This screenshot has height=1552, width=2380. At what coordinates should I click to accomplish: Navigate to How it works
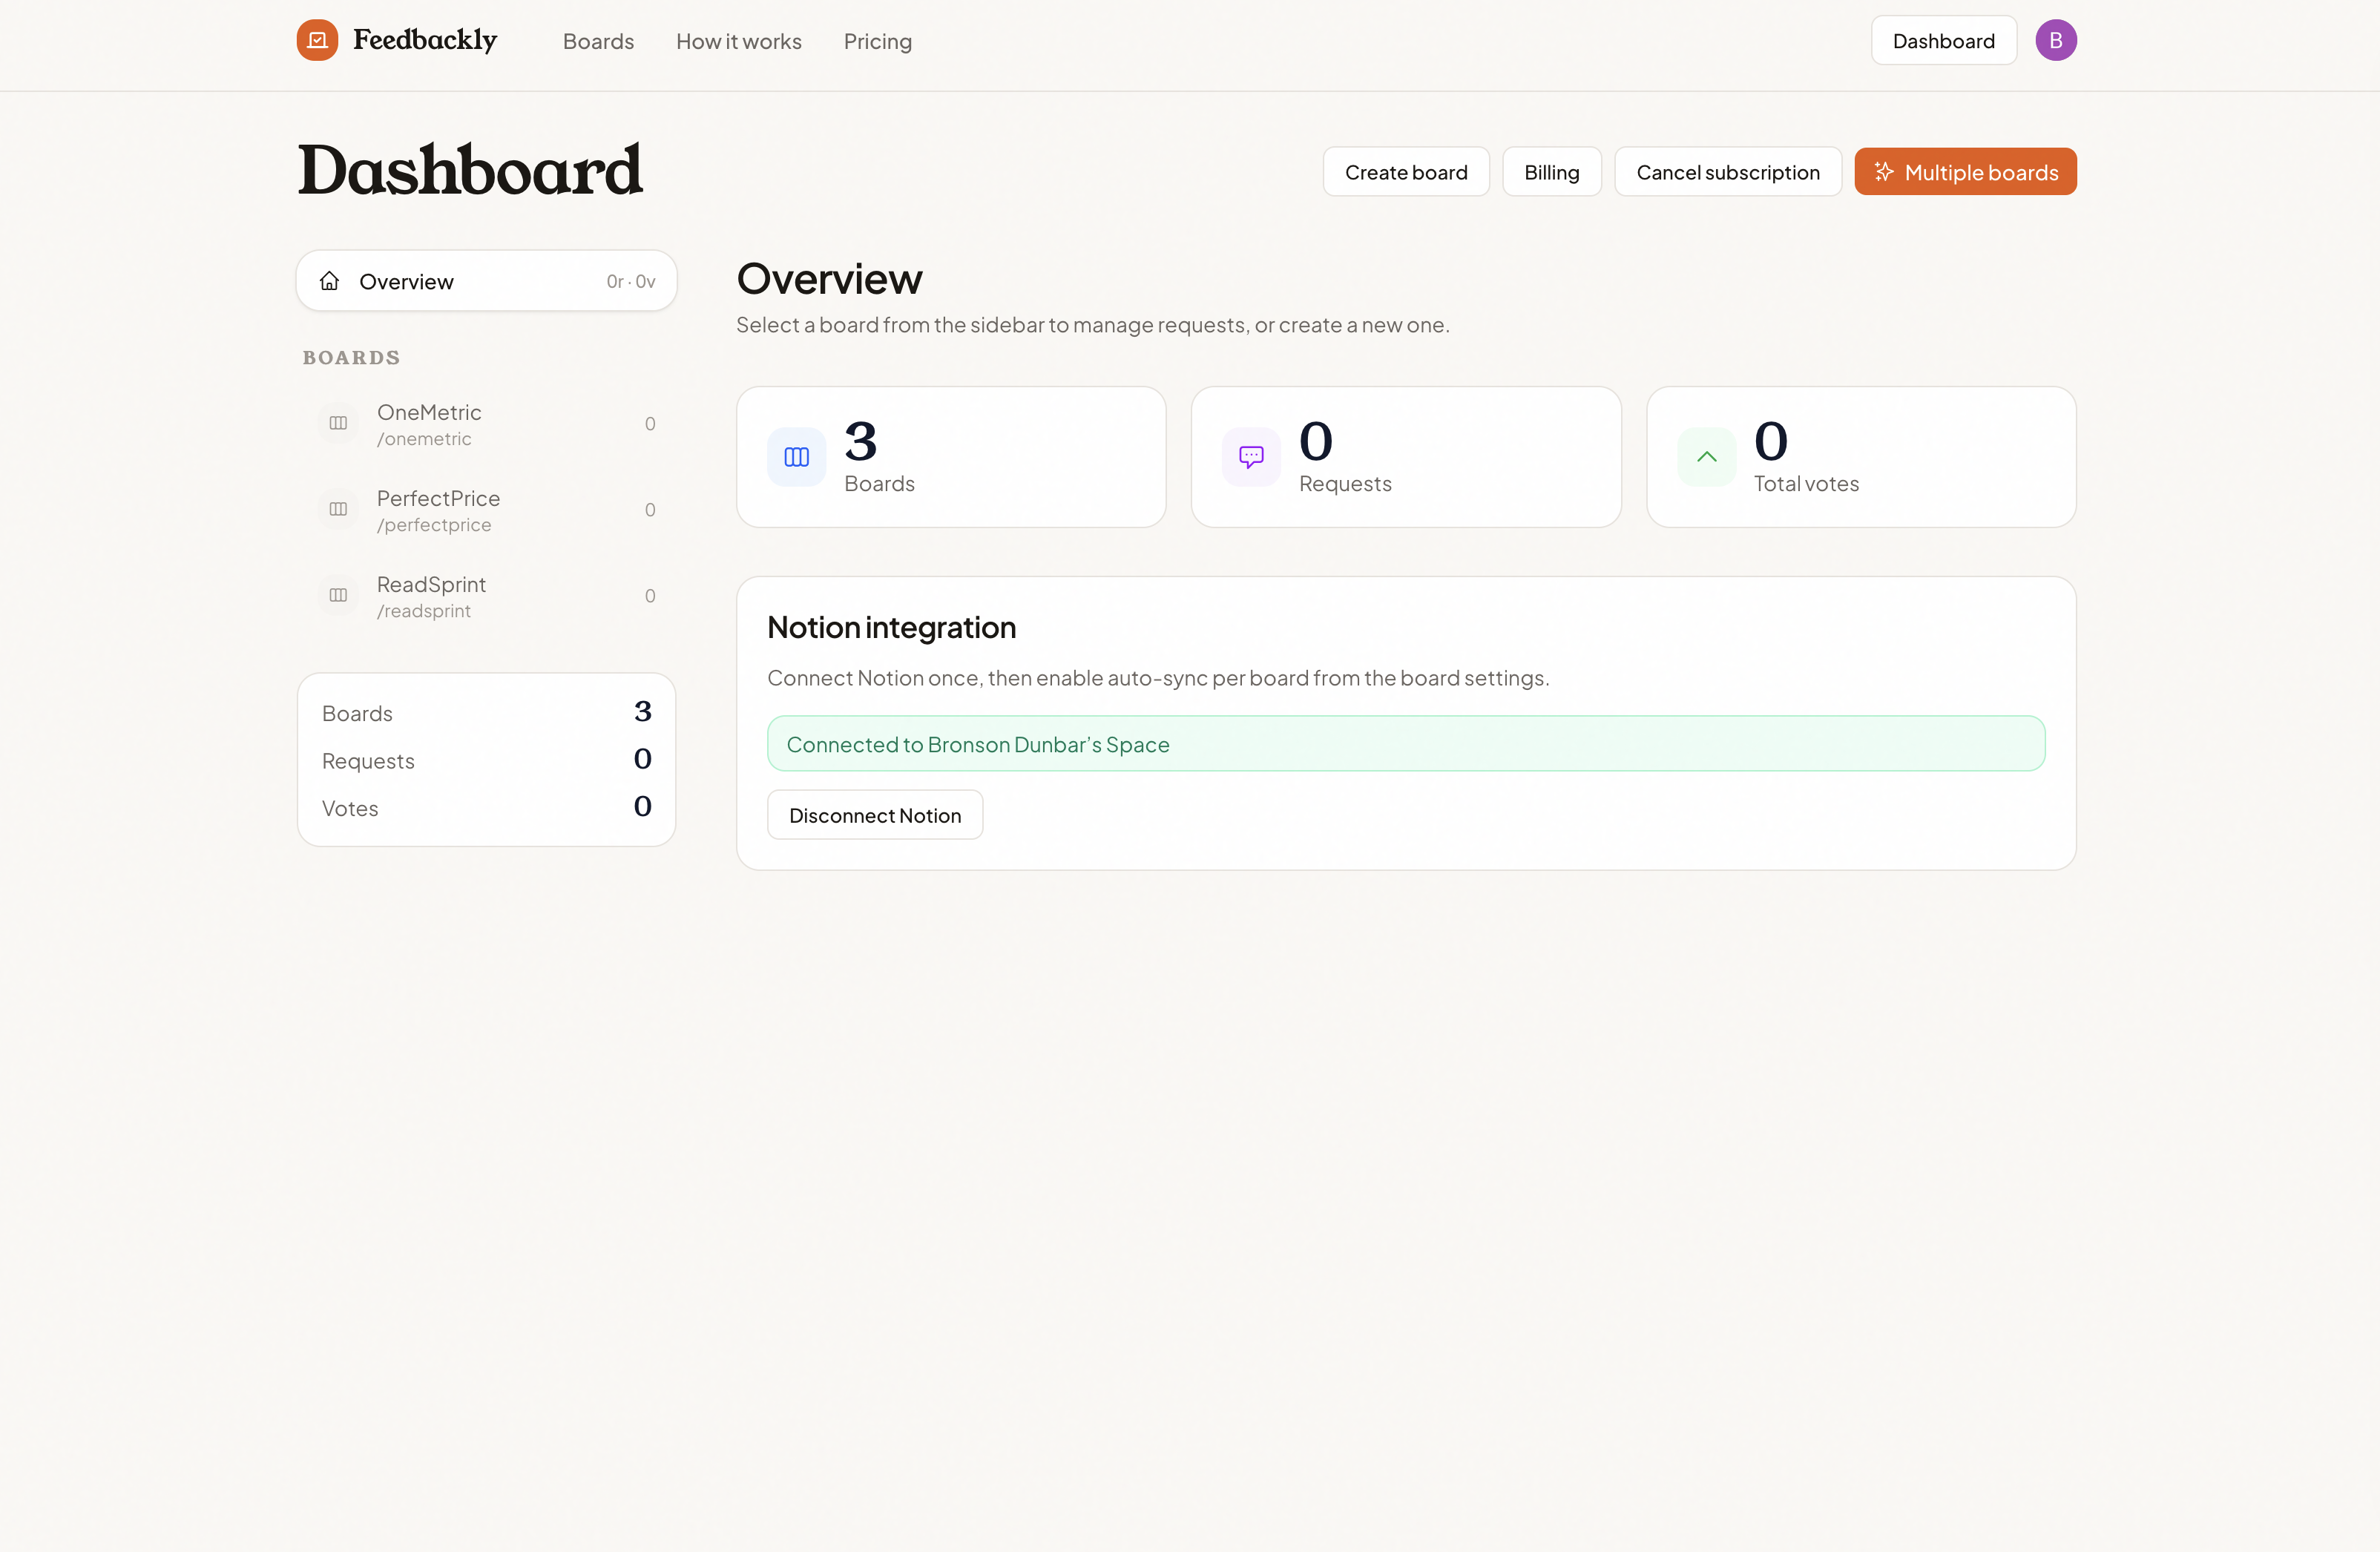(738, 41)
